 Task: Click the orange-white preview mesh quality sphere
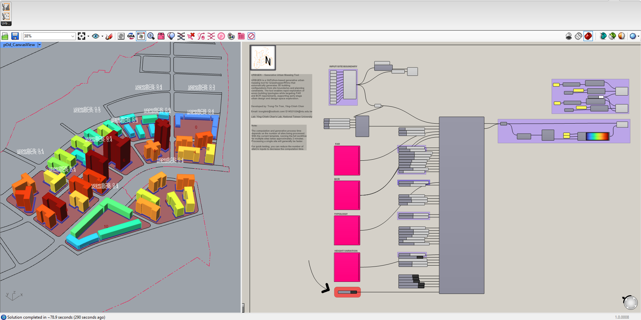(x=622, y=36)
